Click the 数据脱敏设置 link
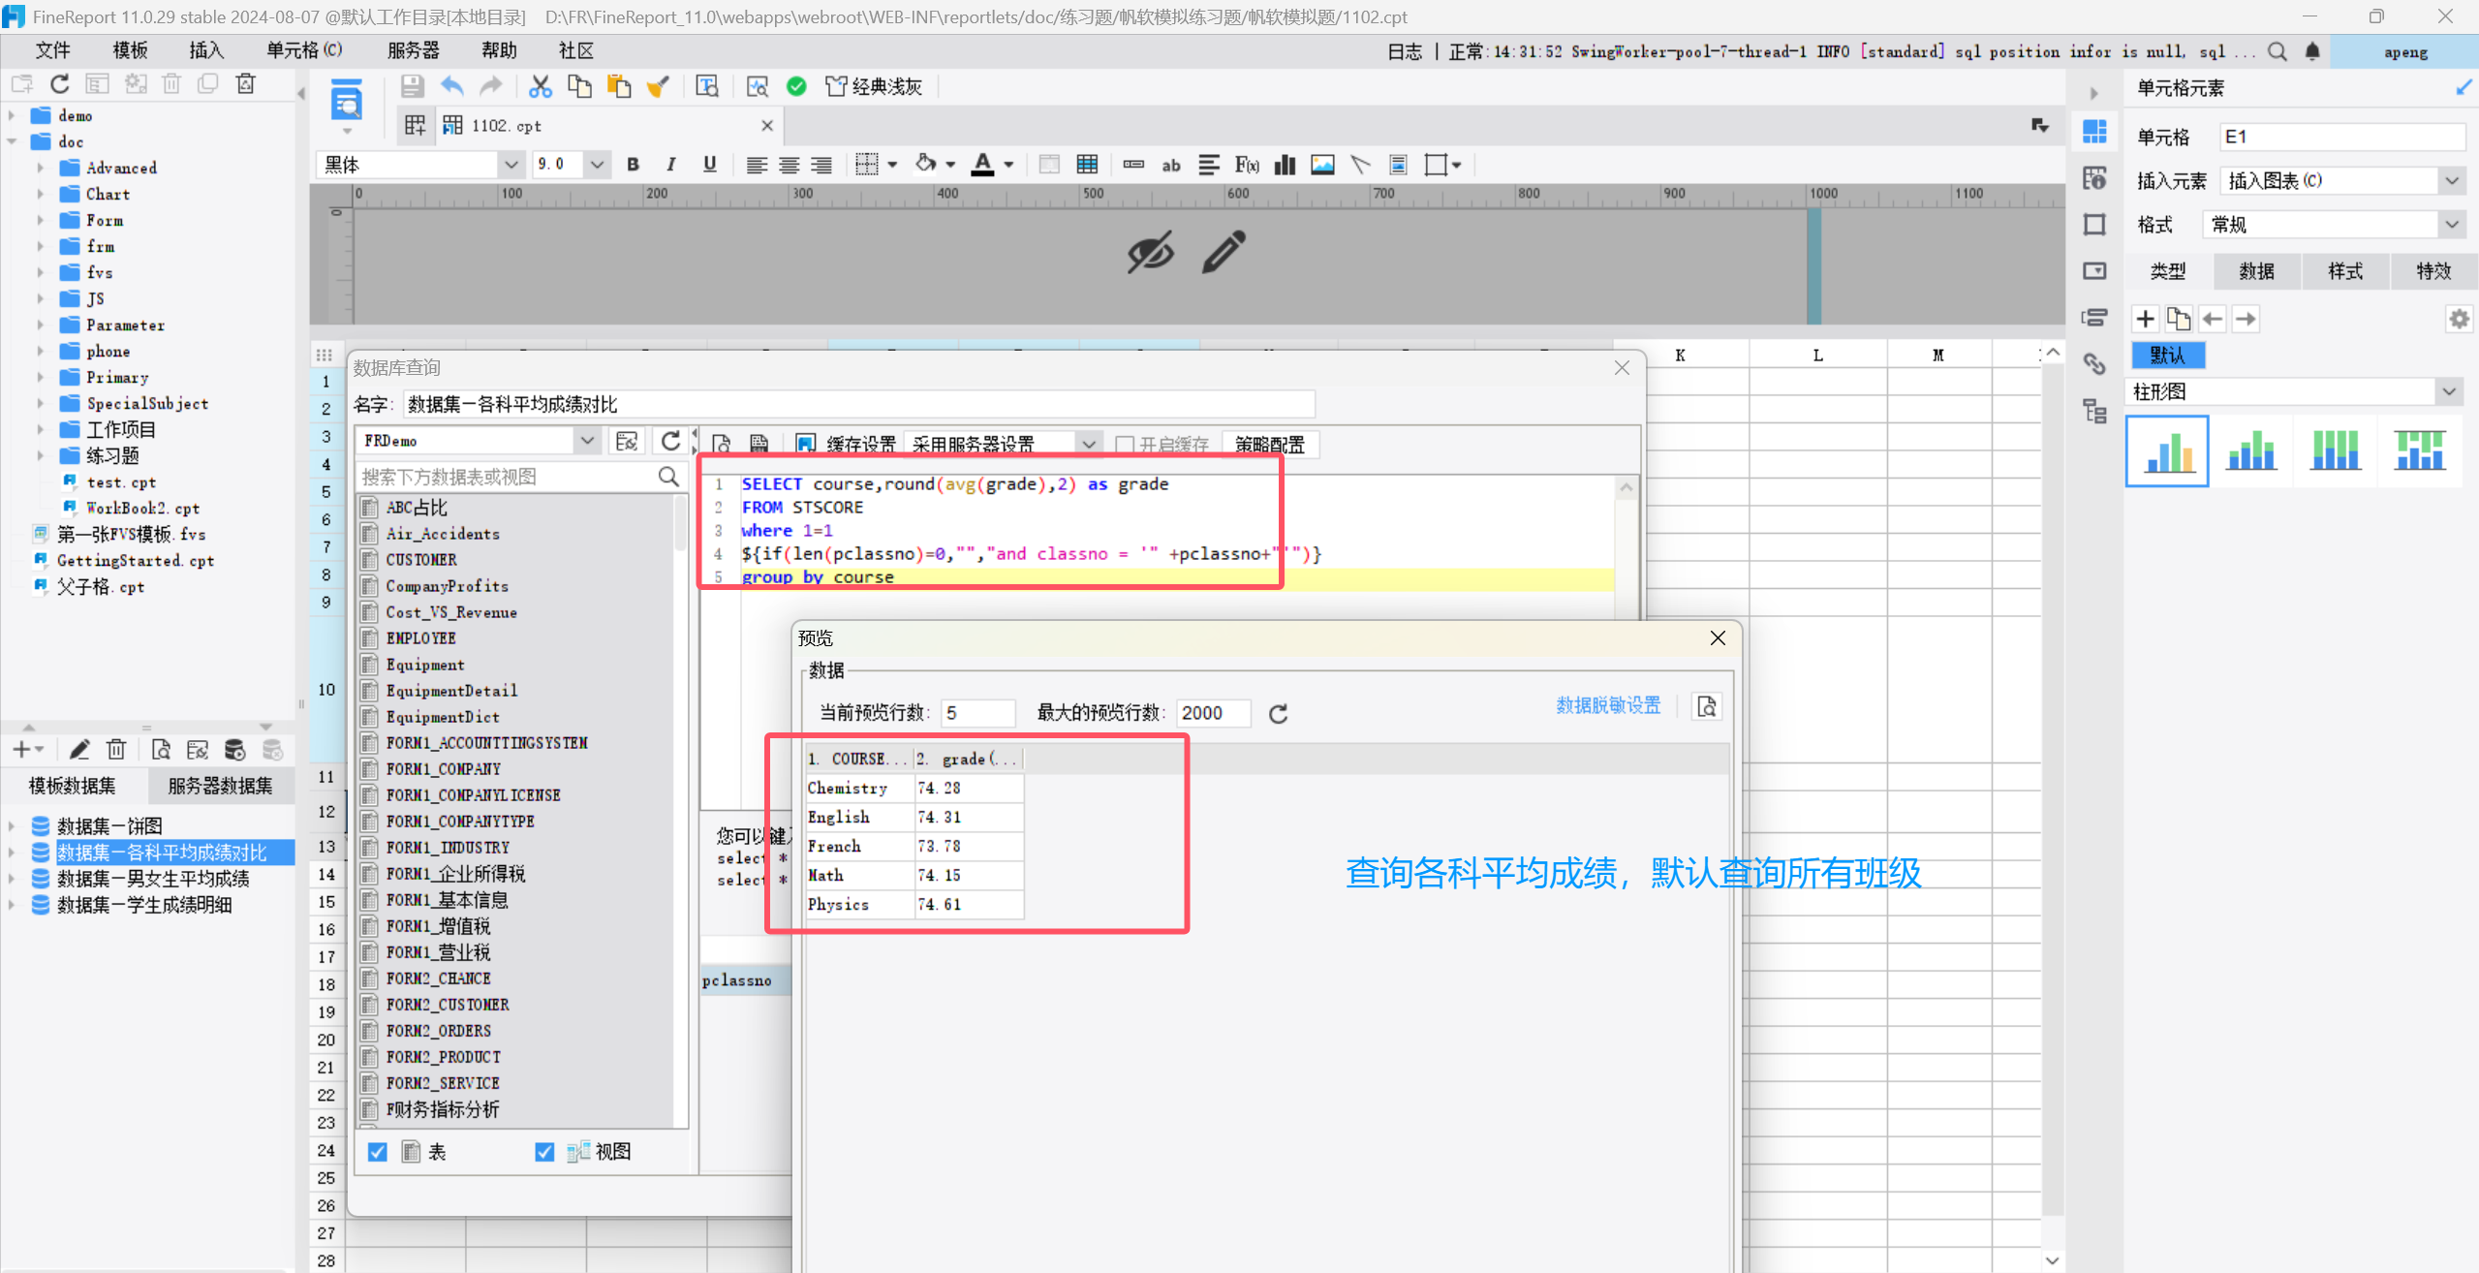 [1607, 705]
